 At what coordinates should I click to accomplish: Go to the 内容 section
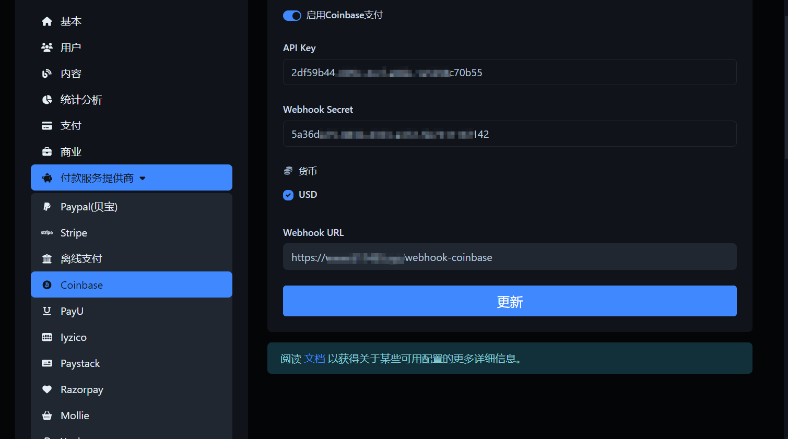click(132, 74)
